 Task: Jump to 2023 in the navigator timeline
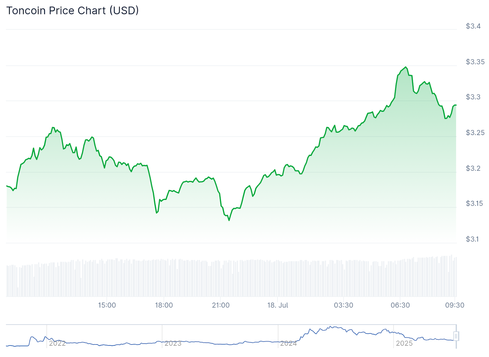pos(173,343)
